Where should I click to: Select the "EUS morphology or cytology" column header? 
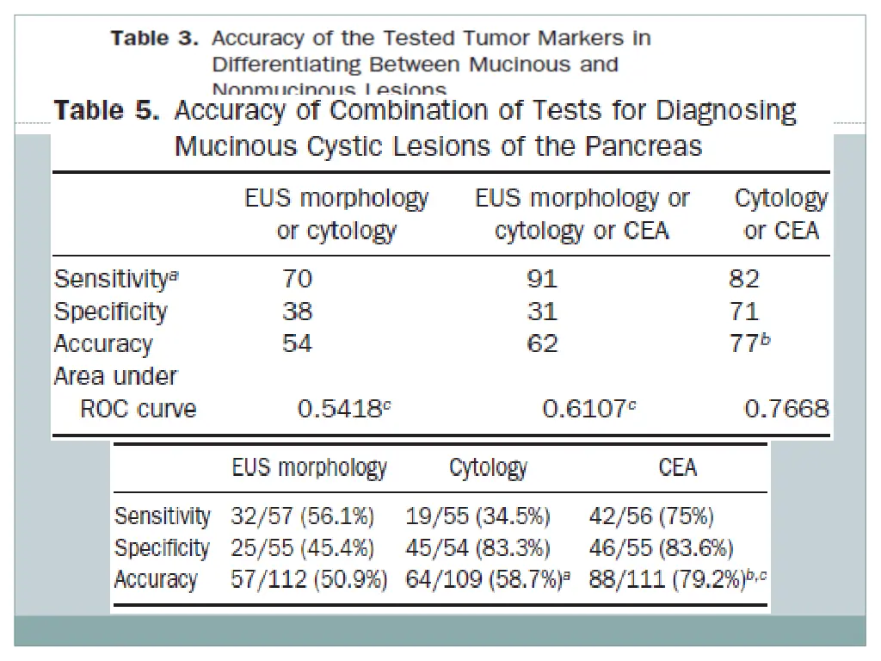[336, 214]
